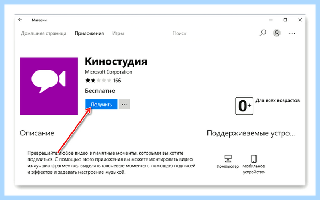320x200 pixels.
Task: Click the Для всех возрастов label
Action: 277,101
